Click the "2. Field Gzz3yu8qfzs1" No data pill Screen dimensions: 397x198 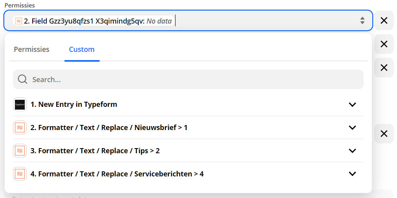[93, 21]
